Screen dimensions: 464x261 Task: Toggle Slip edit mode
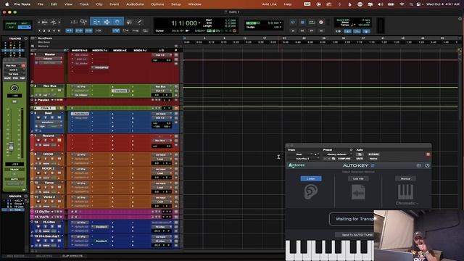pos(12,28)
